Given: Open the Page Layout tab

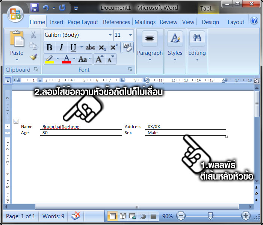Looking at the screenshot, I should [83, 22].
